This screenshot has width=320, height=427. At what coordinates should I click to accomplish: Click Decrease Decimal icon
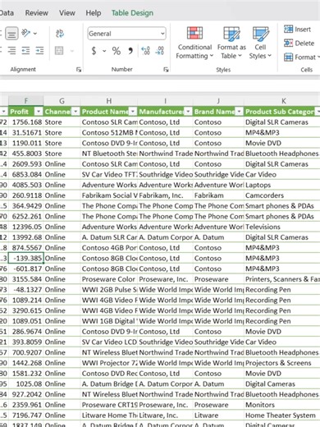pyautogui.click(x=159, y=51)
